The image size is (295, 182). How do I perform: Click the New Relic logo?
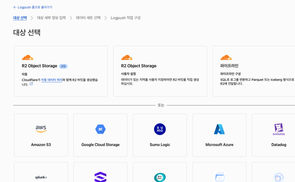pos(160,177)
